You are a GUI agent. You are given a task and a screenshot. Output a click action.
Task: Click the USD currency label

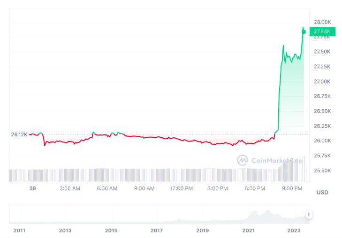click(322, 193)
